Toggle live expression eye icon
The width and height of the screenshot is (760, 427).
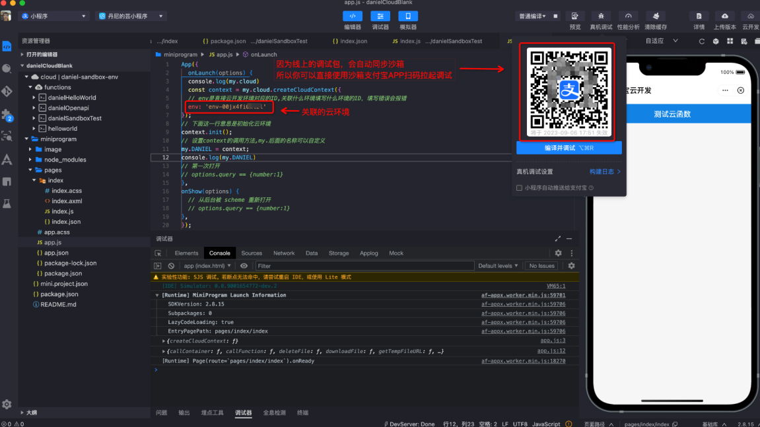pyautogui.click(x=244, y=265)
